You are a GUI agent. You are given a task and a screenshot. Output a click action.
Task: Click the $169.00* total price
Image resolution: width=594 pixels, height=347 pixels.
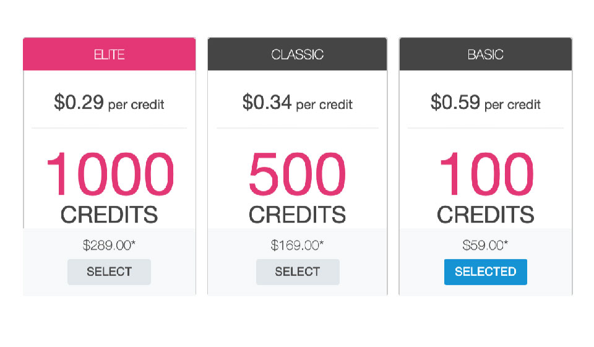pyautogui.click(x=297, y=245)
